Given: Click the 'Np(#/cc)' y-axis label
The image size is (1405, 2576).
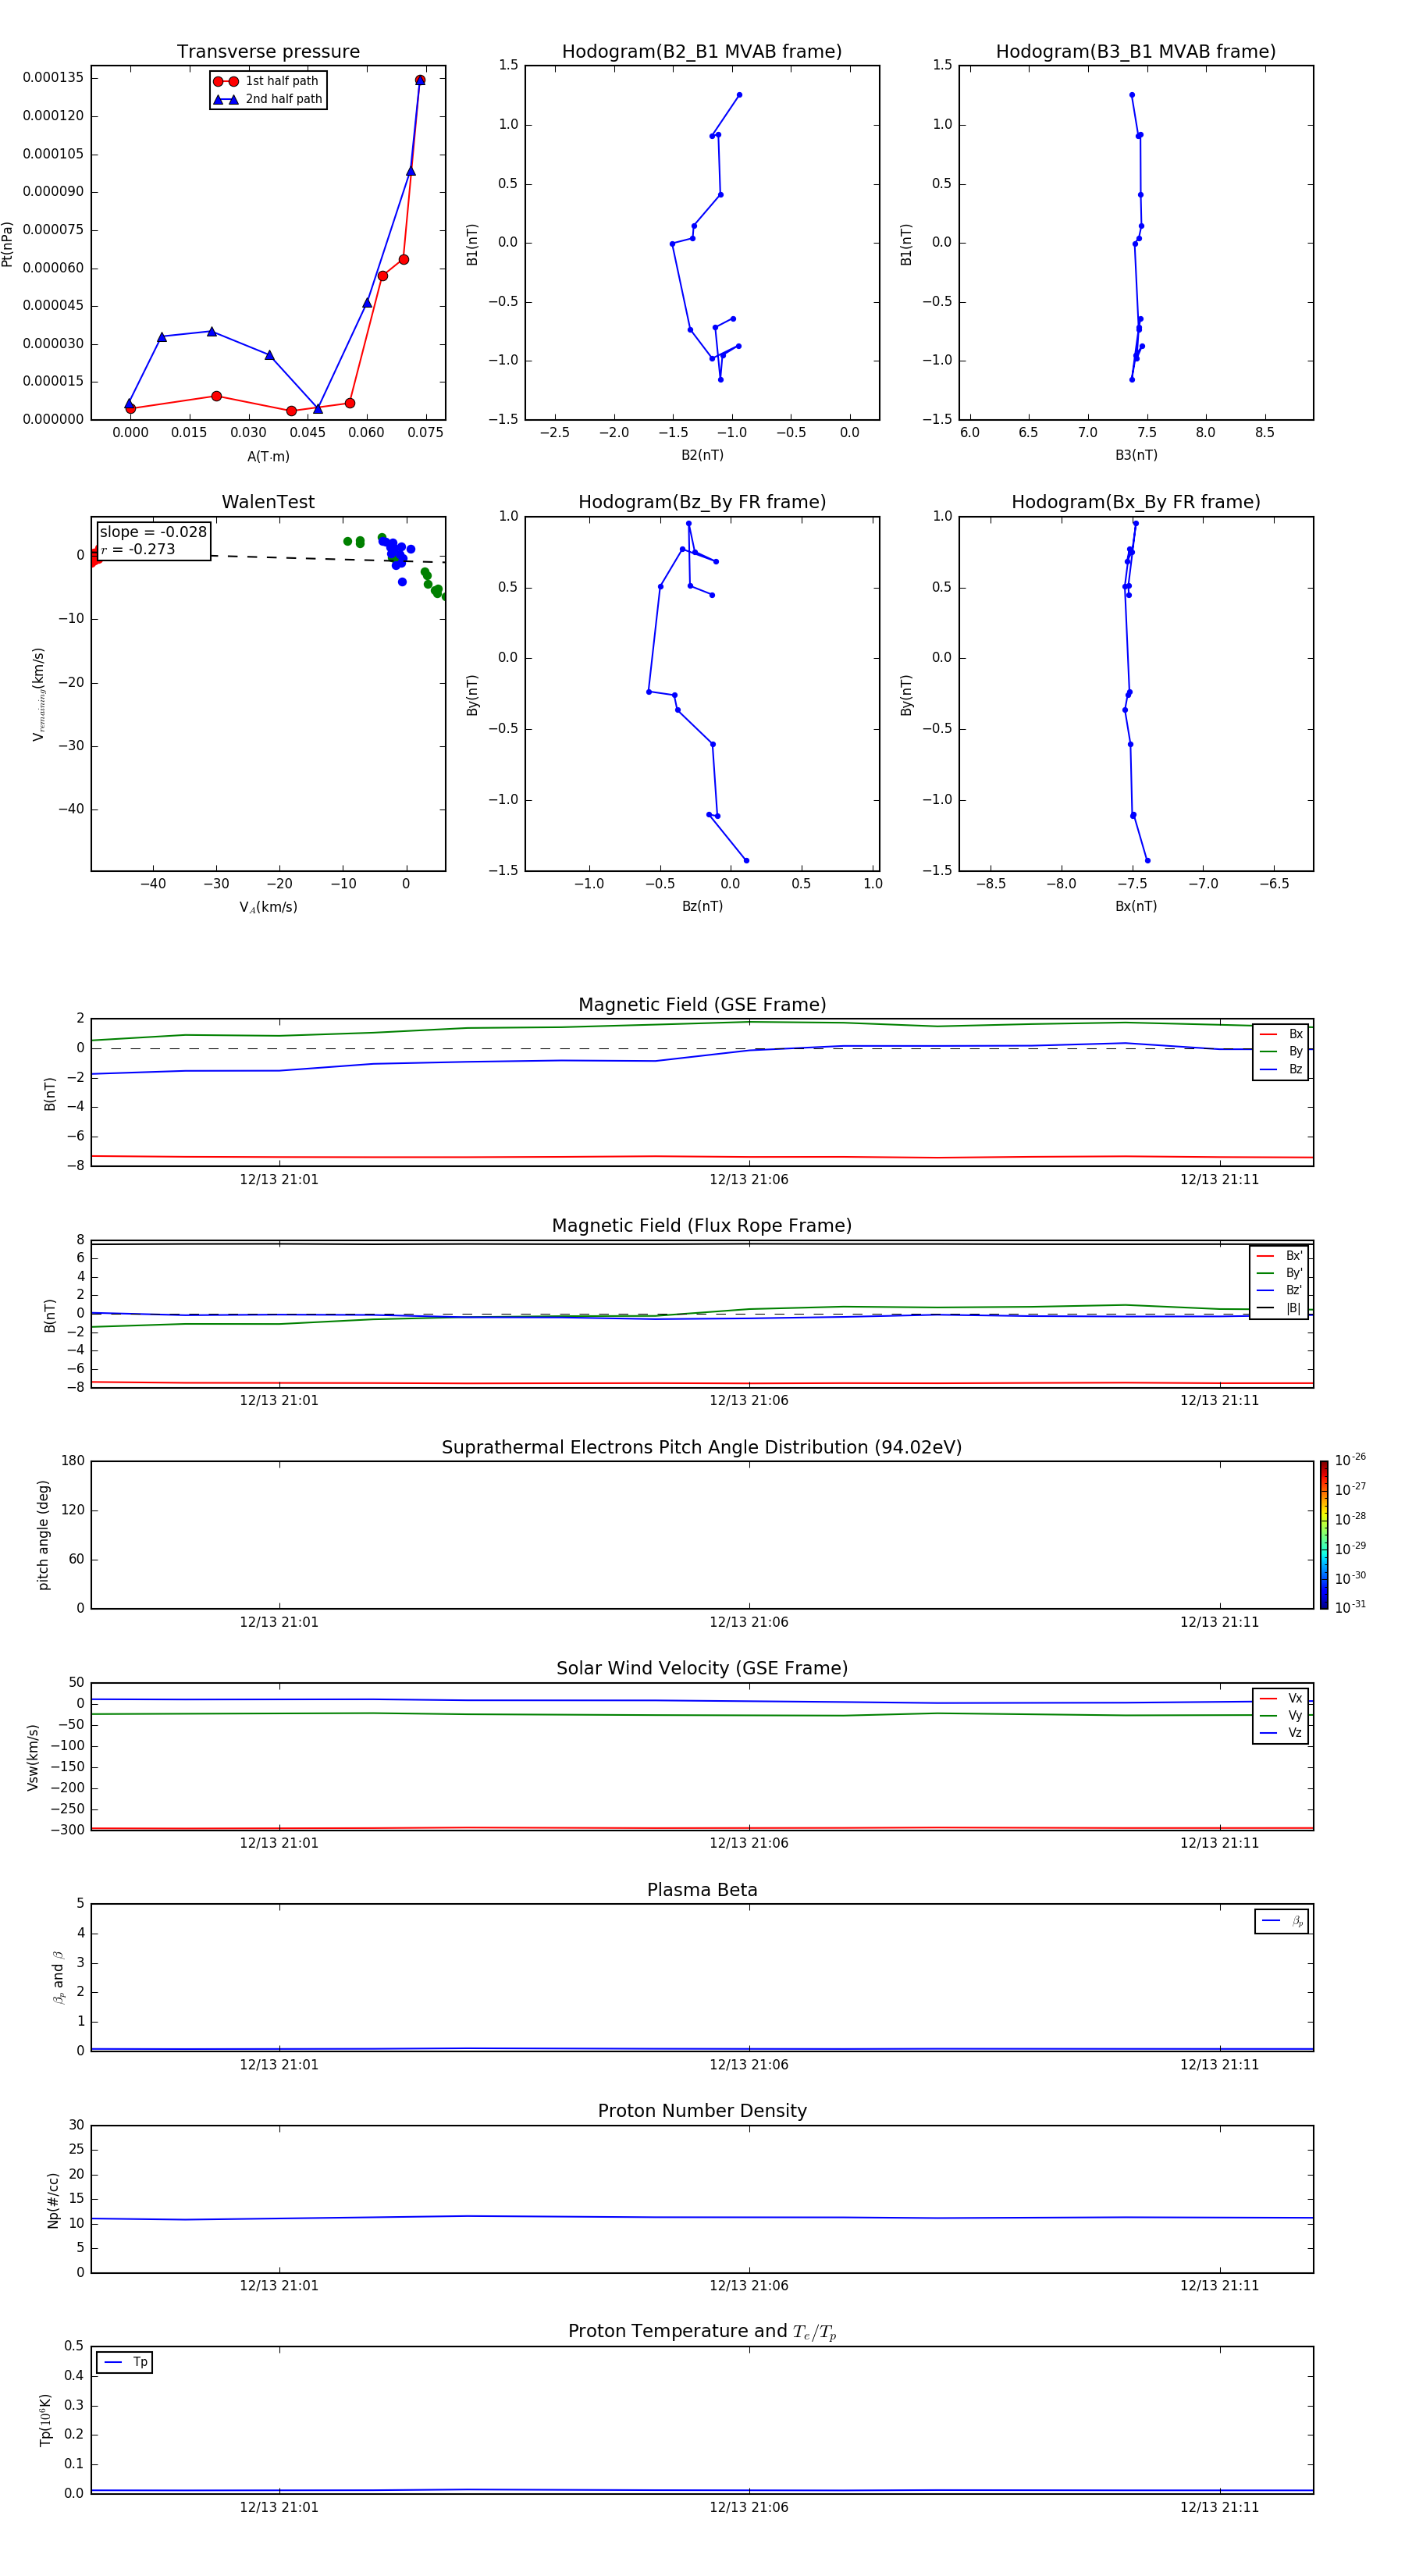Looking at the screenshot, I should (53, 2199).
